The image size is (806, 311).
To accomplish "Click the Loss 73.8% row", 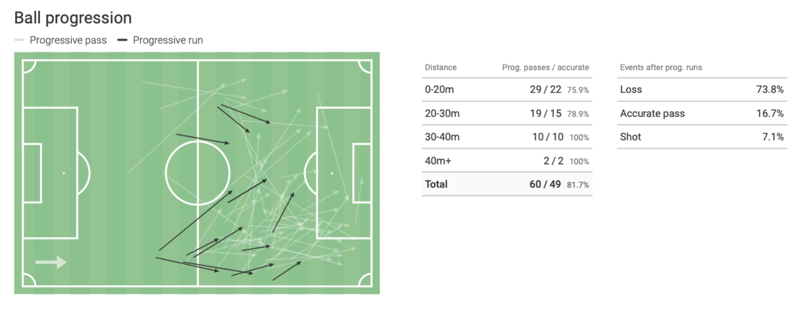I will [702, 89].
